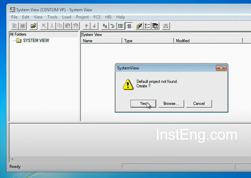
Task: Switch to small icons view
Action: [x=113, y=26]
